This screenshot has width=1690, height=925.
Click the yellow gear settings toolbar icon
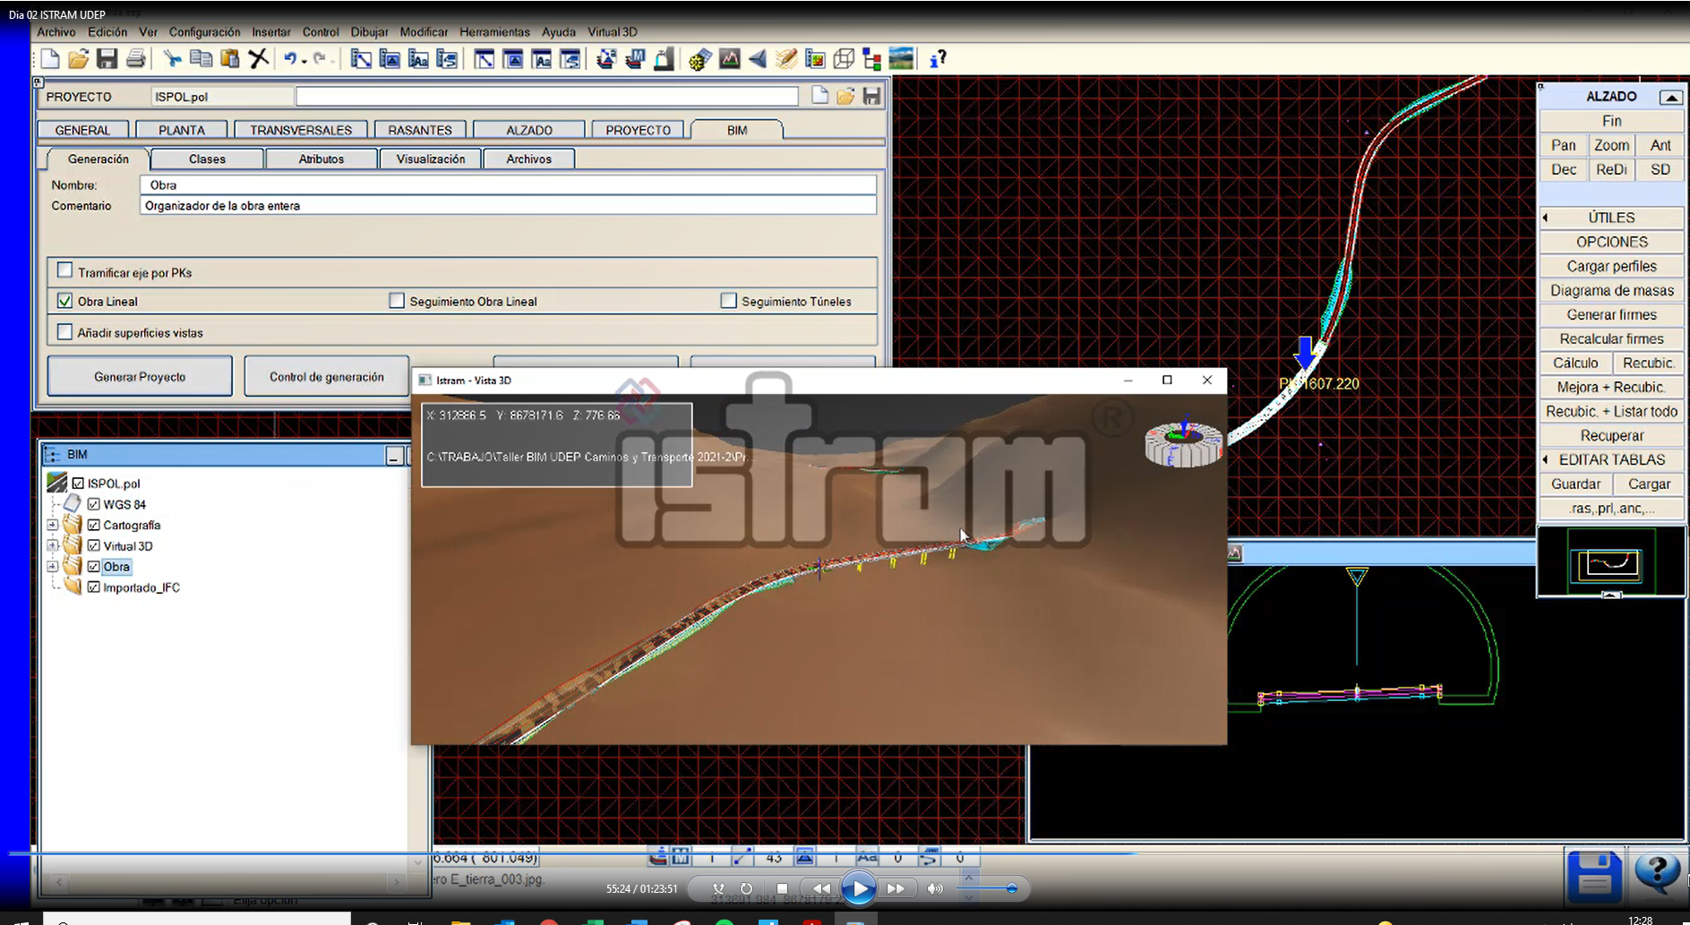(x=699, y=59)
